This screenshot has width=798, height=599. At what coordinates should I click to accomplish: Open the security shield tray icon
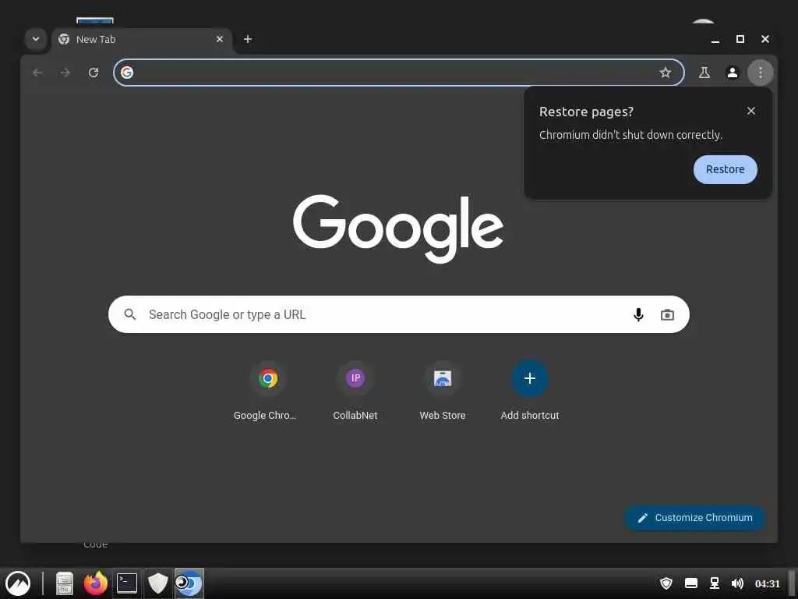click(x=666, y=583)
